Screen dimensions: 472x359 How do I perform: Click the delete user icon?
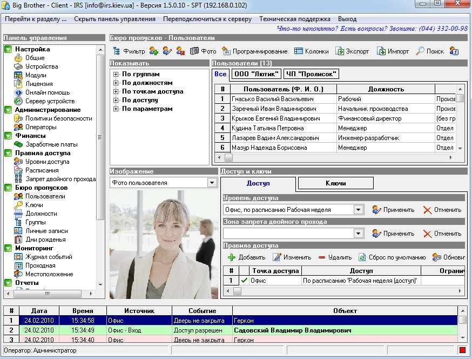[x=180, y=51]
